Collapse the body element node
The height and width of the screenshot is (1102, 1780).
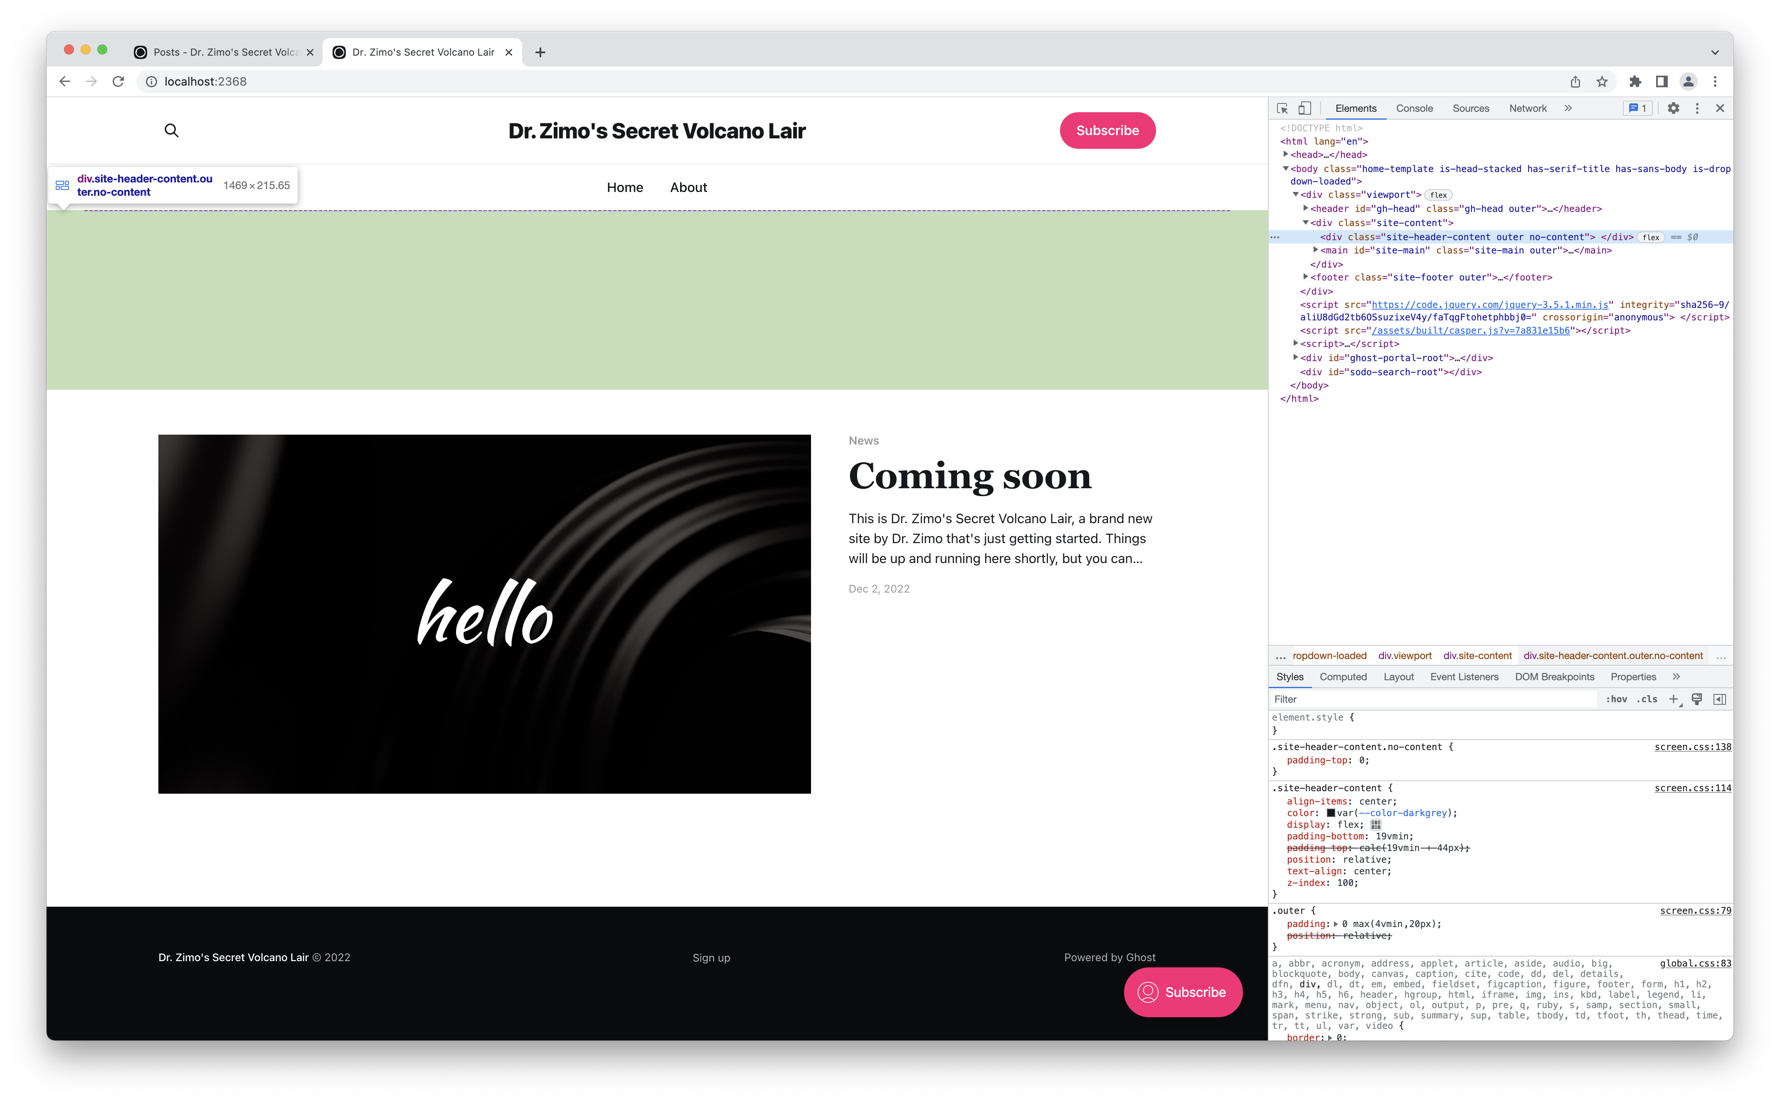1287,168
